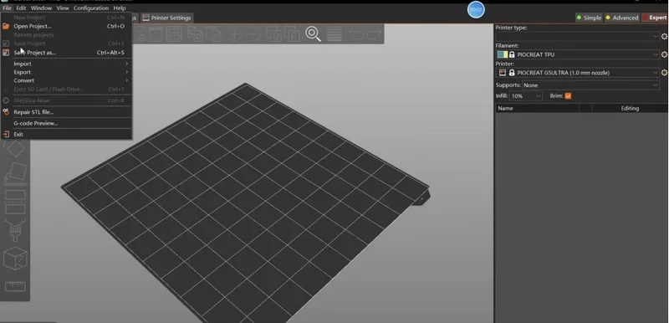Open the Supports None dropdown
669x323 pixels.
[x=590, y=85]
